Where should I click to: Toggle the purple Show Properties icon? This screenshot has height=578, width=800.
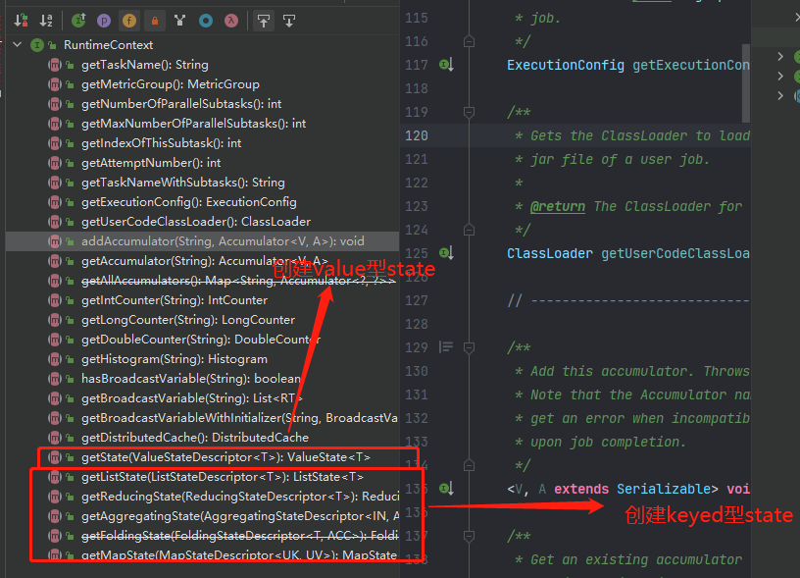(x=104, y=21)
